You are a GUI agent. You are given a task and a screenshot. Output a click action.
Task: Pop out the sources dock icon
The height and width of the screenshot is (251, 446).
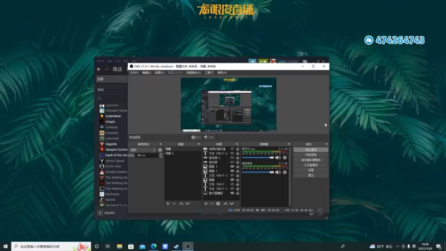tap(236, 144)
